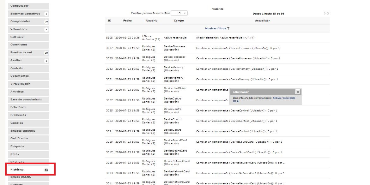Screen dimensions: 370x185
Task: Click the Fecha column header
Action: coord(127,21)
